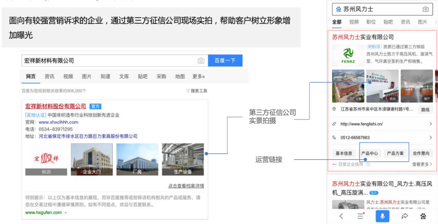This screenshot has width=438, height=224.
Task: Switch to the 图片 tab in desktop results
Action: 87,76
